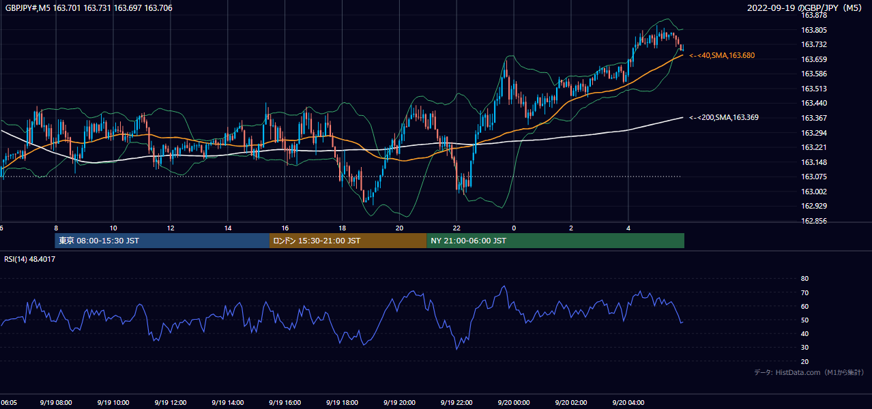Click the 163.513 price axis label
The image size is (872, 409).
pos(813,89)
